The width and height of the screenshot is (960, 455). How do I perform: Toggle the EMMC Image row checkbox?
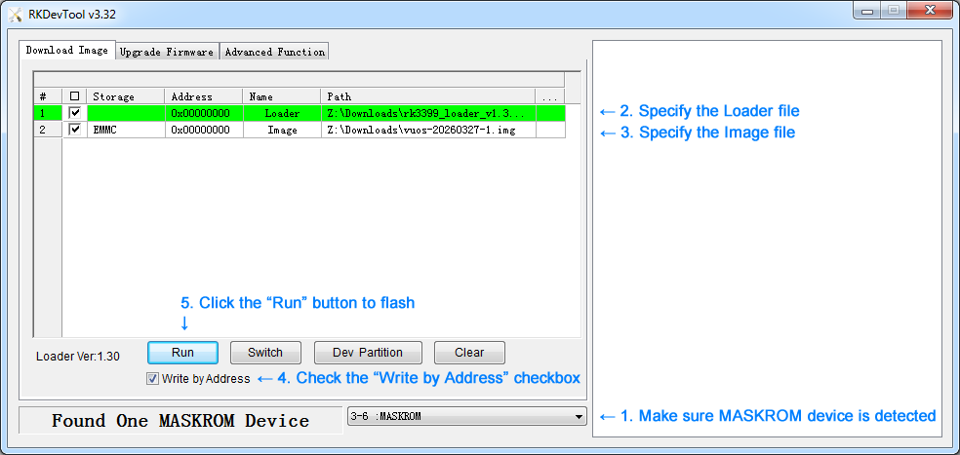click(75, 130)
